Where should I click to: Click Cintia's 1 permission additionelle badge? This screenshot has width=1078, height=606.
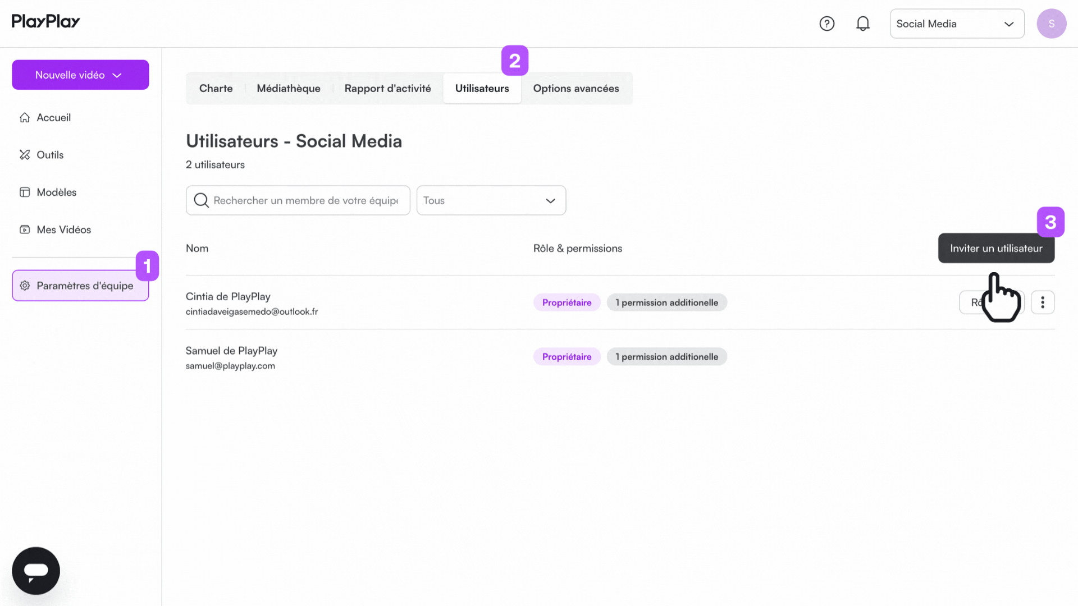click(666, 302)
